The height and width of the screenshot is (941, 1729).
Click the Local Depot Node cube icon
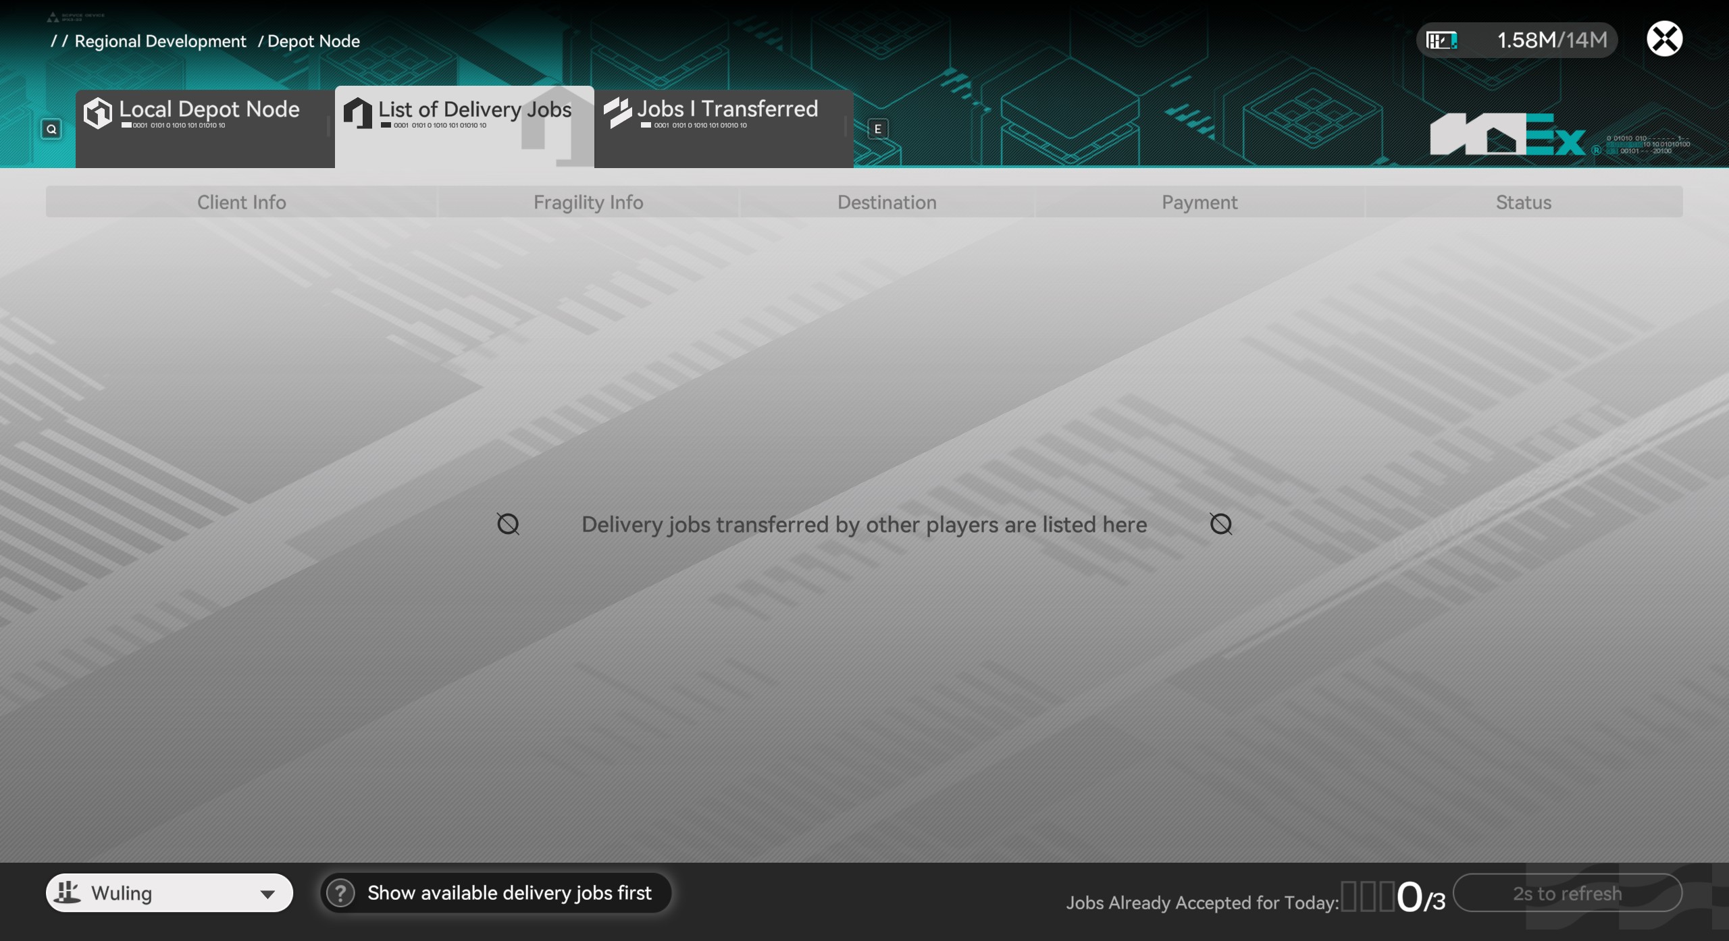click(x=98, y=113)
